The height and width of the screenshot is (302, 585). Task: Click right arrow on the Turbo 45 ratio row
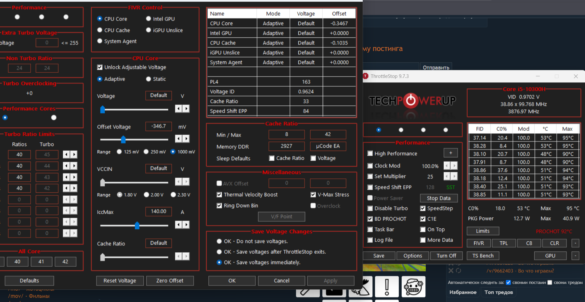(74, 154)
